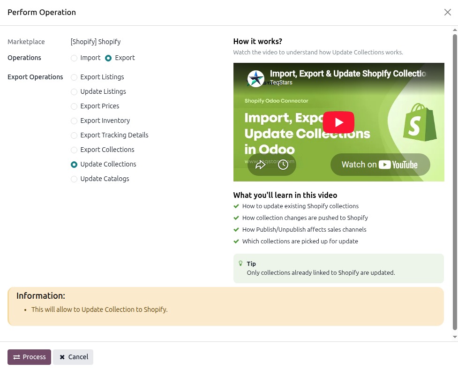Image resolution: width=458 pixels, height=370 pixels.
Task: Click 'How collection changes are pushed to Shopify'
Action: click(305, 218)
